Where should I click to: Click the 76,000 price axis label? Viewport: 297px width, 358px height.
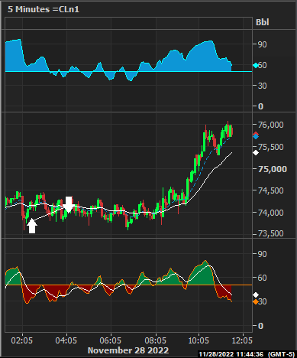270,125
